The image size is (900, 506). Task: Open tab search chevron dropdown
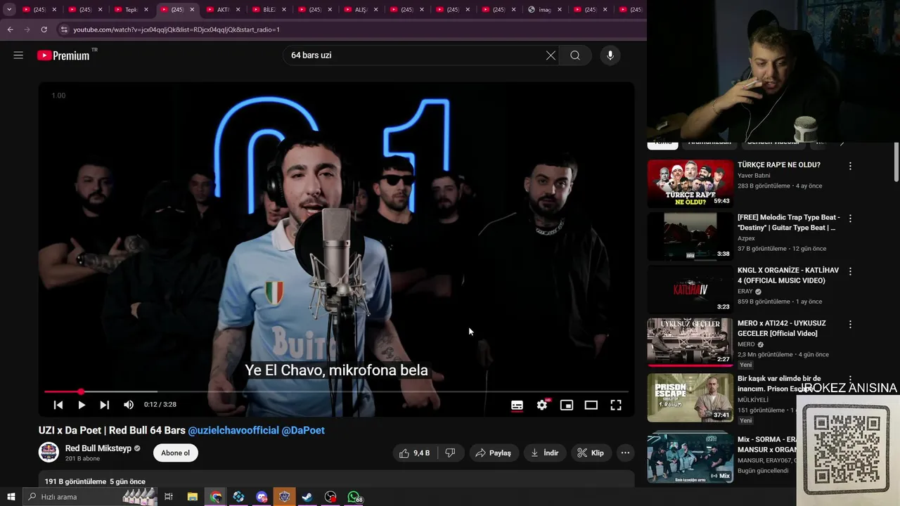pyautogui.click(x=9, y=9)
